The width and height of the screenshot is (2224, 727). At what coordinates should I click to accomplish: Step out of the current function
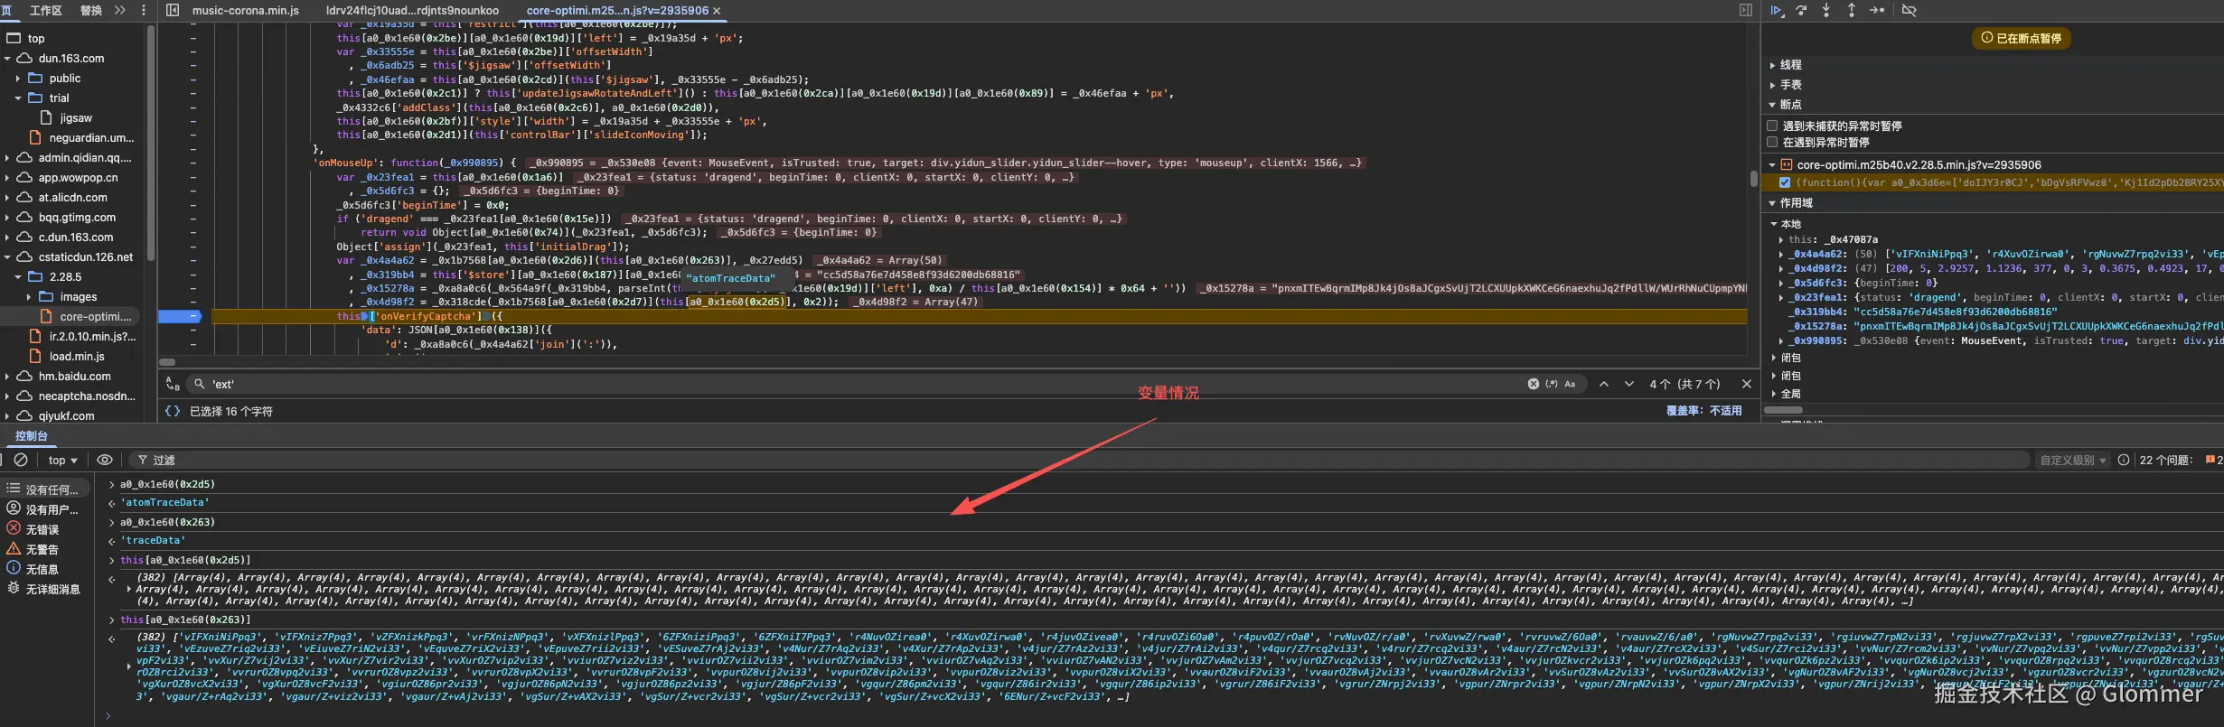[x=1851, y=11]
